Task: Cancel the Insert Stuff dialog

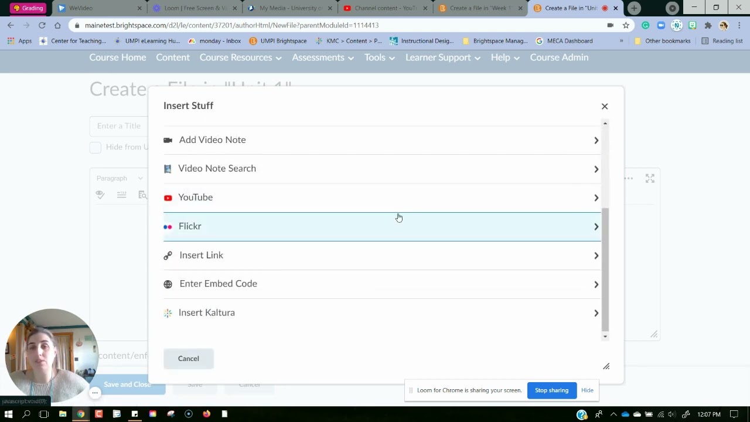Action: point(189,359)
